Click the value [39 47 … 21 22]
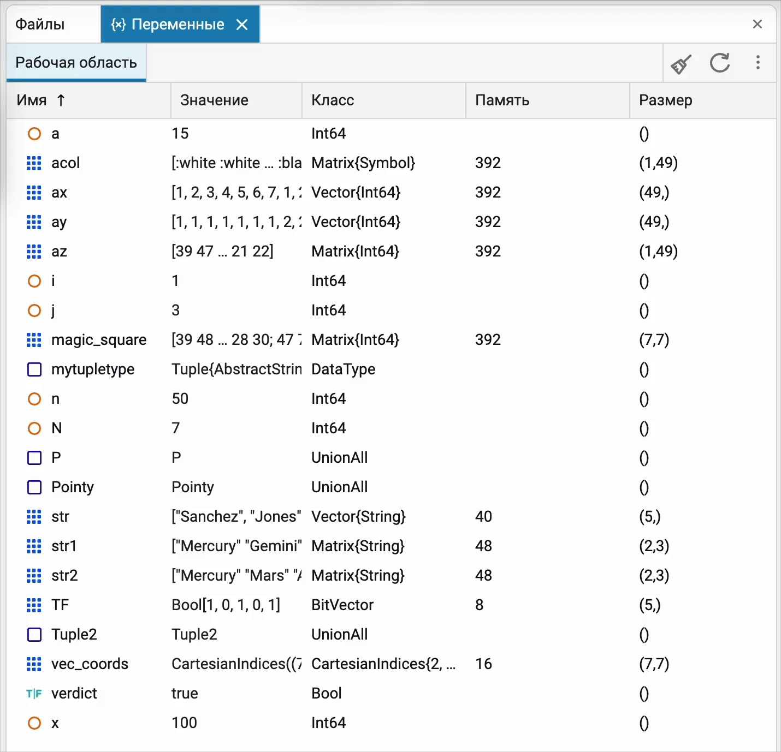This screenshot has height=752, width=781. point(222,252)
